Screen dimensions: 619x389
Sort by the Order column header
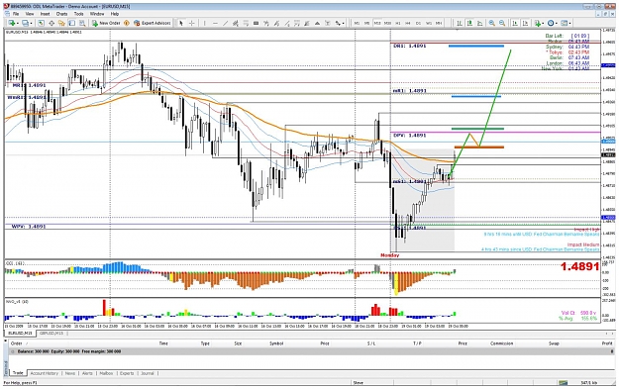[16, 343]
